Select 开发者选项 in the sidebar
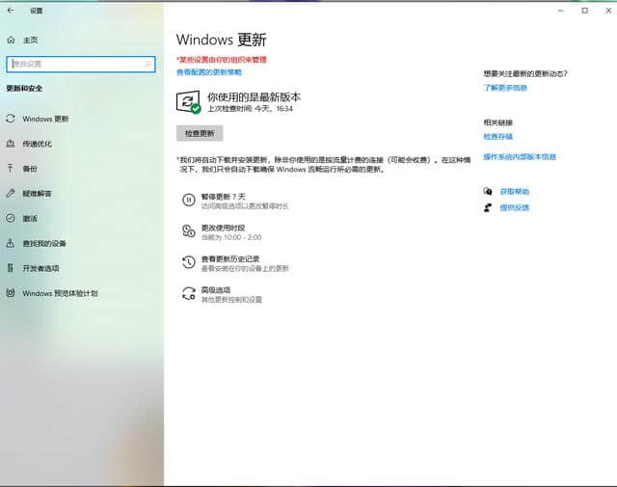The image size is (617, 487). pos(40,268)
